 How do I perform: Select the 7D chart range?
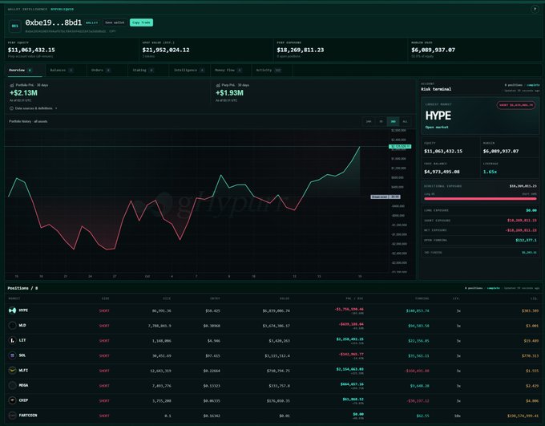pos(381,121)
